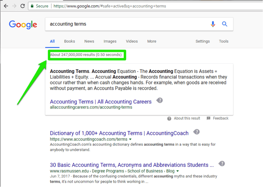Expand dropdown arrow after rasmussen.edu breadcrumb
The image size is (263, 187).
(178, 171)
